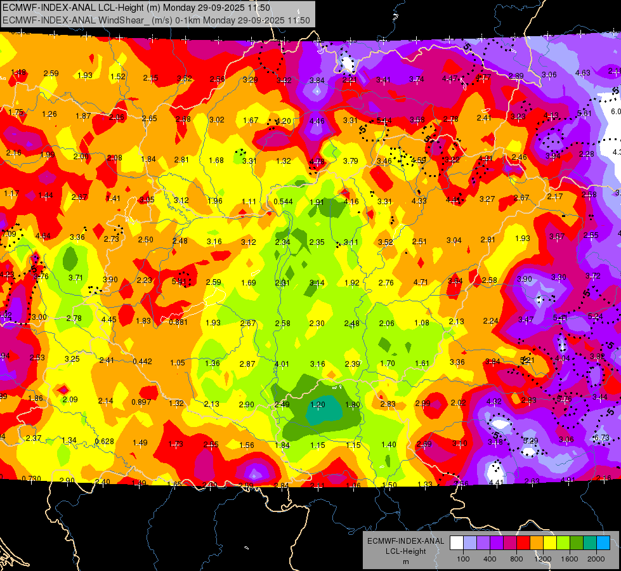Click the wind shear value 4.20
The height and width of the screenshot is (571, 621).
tap(283, 121)
